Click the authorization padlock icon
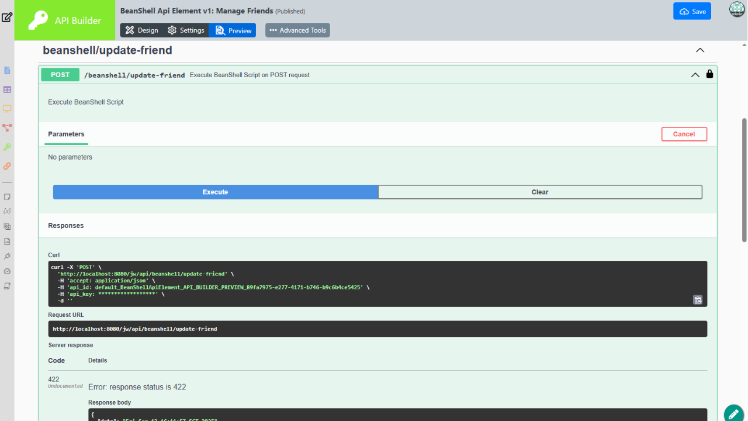 pos(709,74)
